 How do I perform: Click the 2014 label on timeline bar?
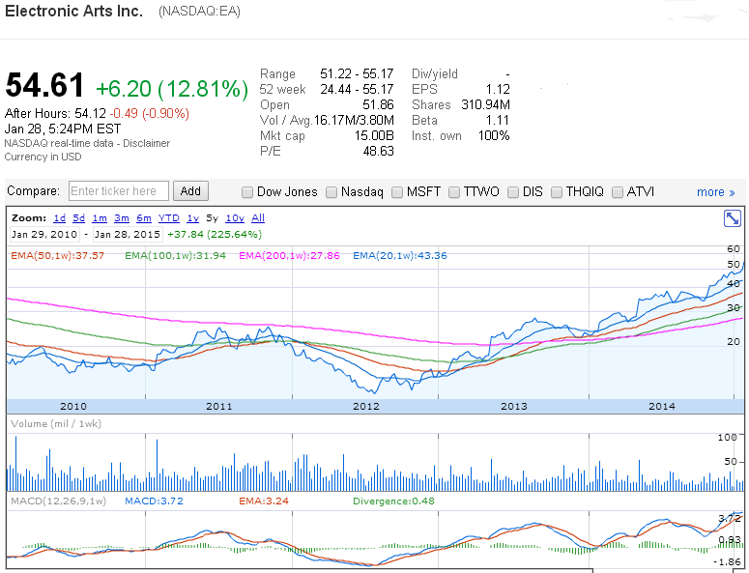tap(662, 407)
